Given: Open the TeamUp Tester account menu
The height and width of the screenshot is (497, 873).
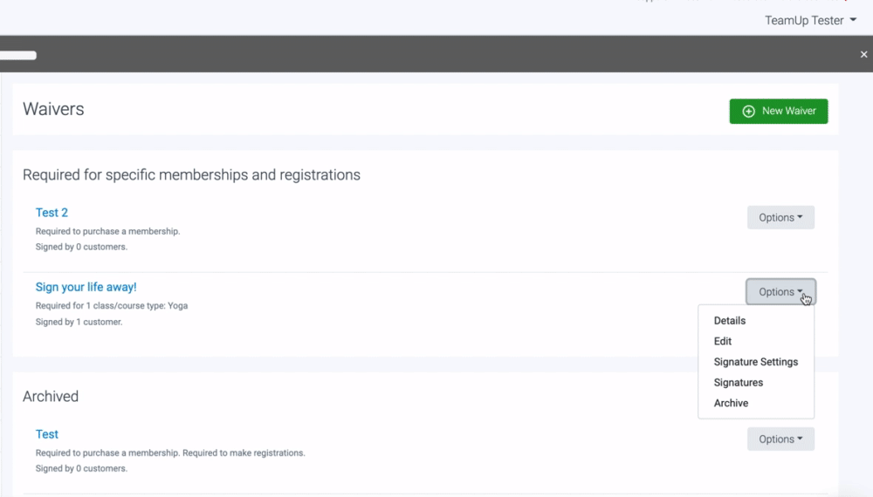Looking at the screenshot, I should [810, 20].
